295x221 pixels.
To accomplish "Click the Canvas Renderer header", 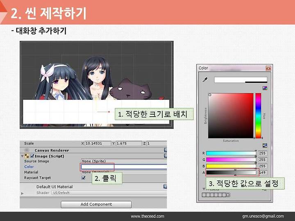I will click(x=52, y=150).
